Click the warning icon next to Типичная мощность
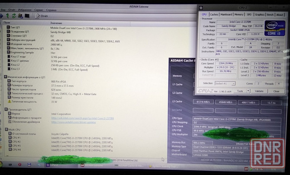 click(10, 102)
